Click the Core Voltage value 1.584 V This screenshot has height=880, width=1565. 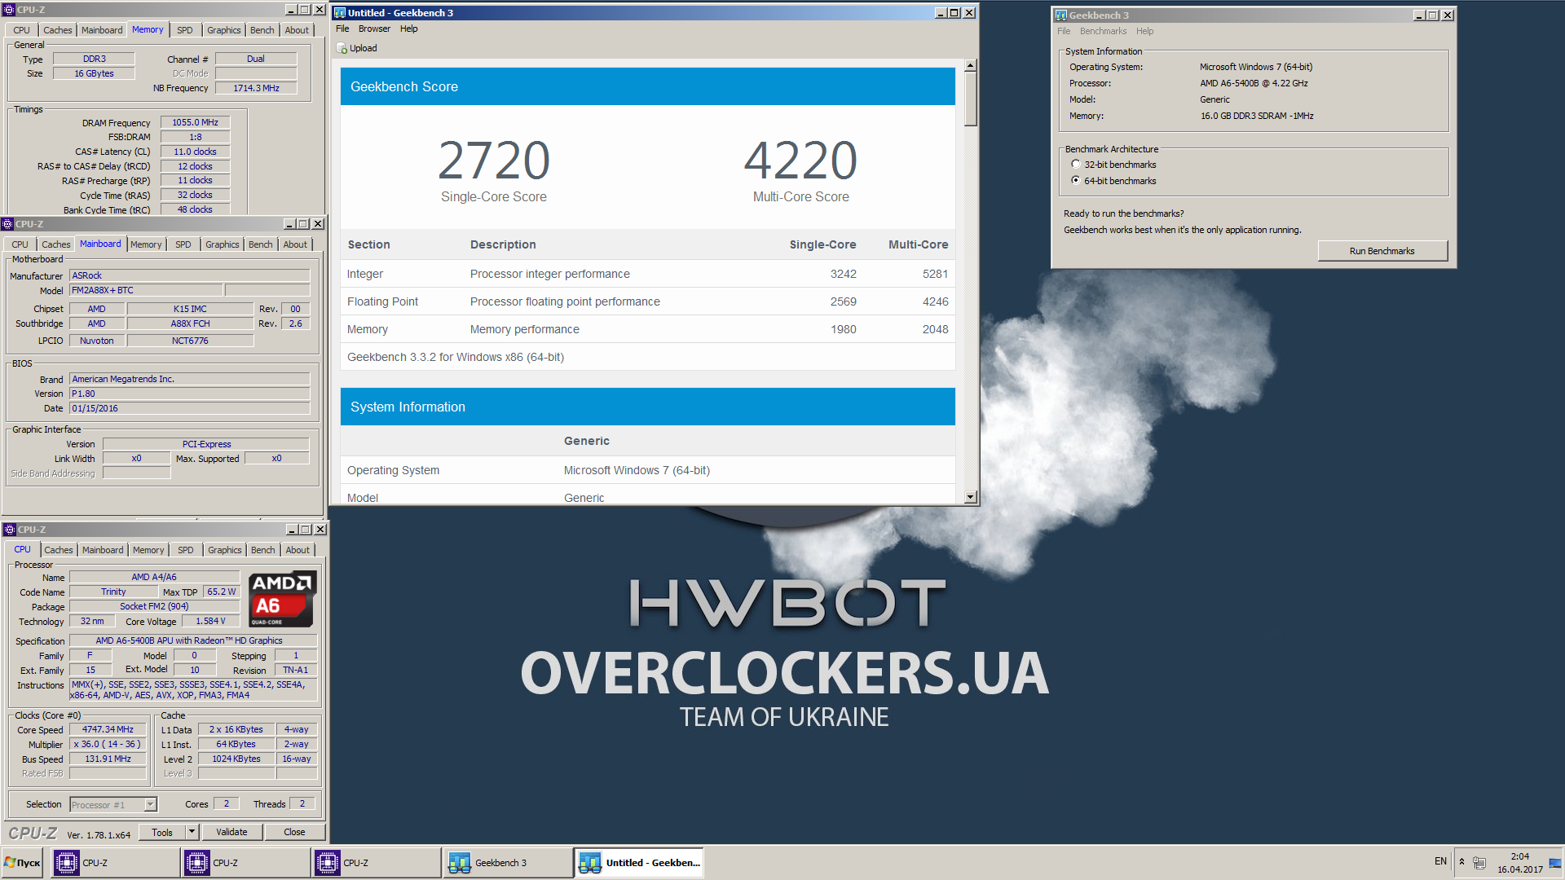[211, 621]
